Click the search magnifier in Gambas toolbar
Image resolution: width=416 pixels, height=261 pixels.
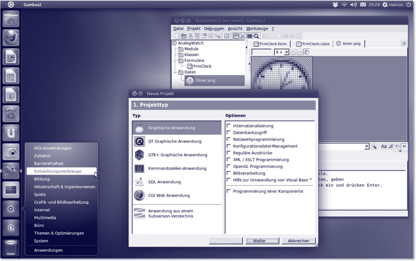tap(257, 36)
